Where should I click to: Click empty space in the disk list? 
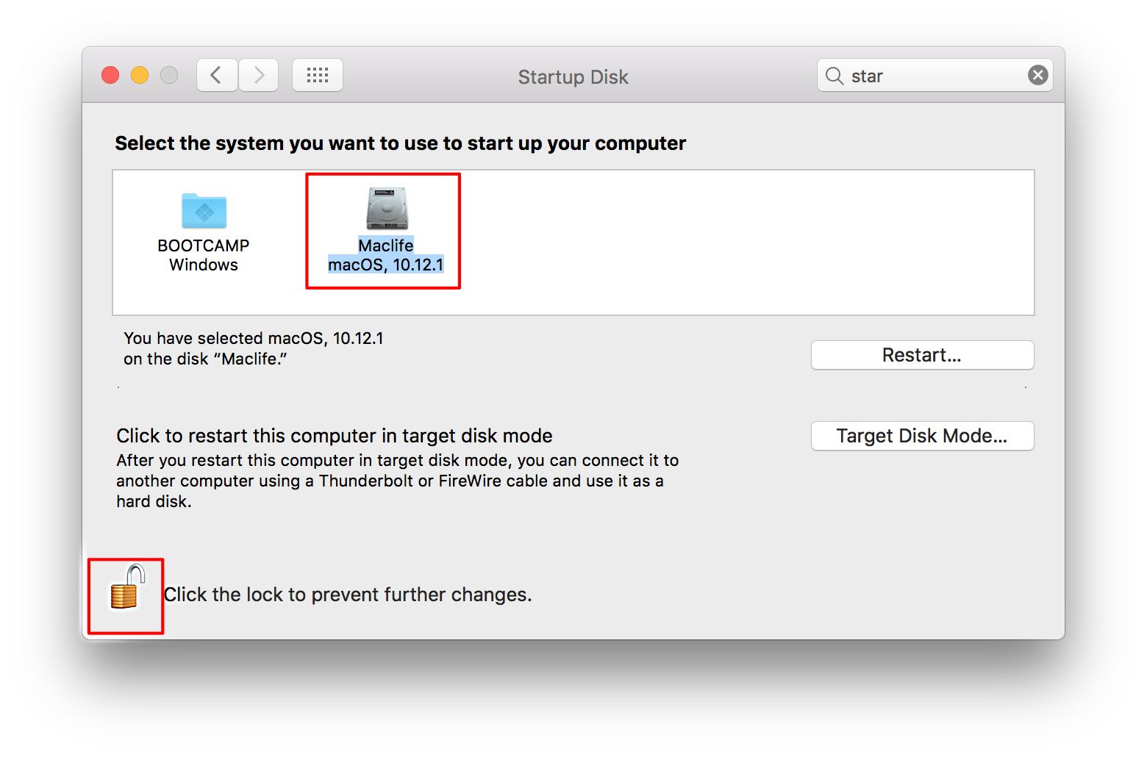point(735,243)
